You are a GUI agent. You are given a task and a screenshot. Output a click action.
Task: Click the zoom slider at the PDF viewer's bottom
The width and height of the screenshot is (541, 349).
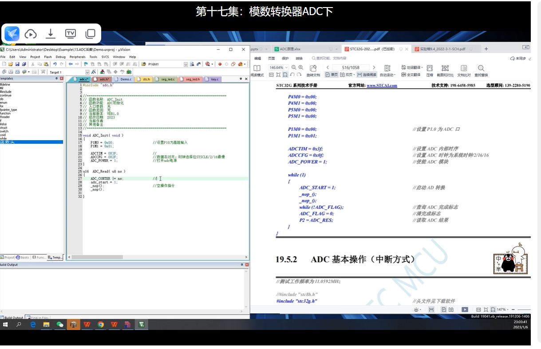pos(524,310)
